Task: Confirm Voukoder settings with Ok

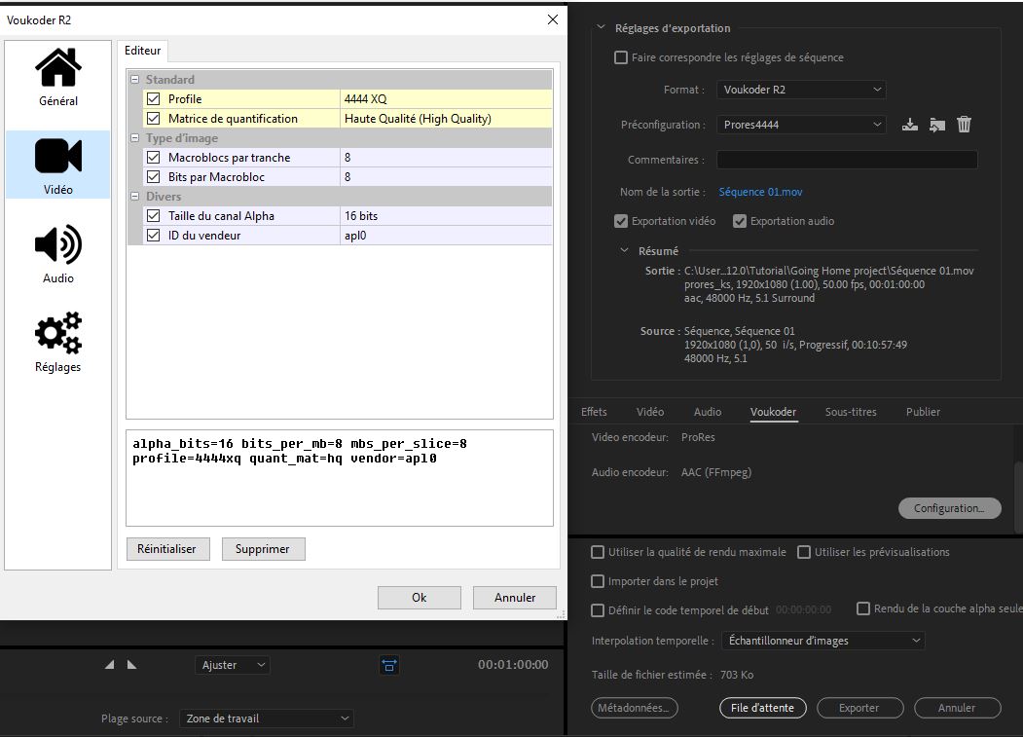Action: pyautogui.click(x=419, y=598)
